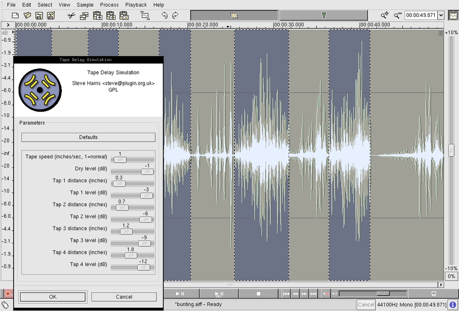Click the Defaults button in Parameters

(x=88, y=137)
